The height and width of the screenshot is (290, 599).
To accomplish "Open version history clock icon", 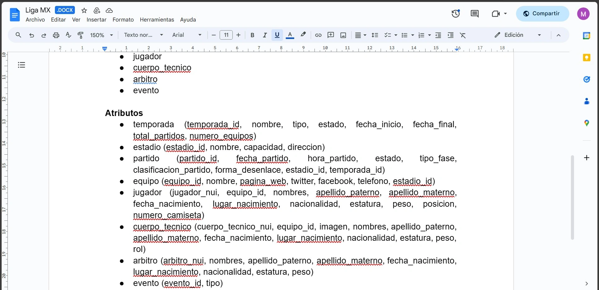I will point(455,13).
